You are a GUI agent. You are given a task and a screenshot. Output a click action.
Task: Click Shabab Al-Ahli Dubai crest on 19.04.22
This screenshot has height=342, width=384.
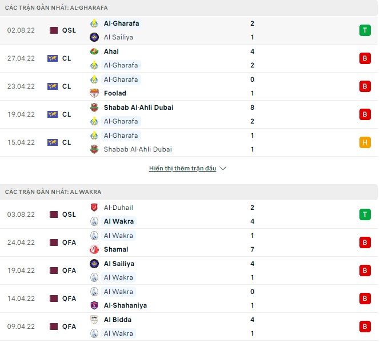(94, 108)
